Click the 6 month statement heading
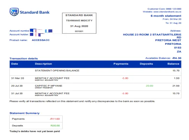189x140 pixels. [166, 16]
